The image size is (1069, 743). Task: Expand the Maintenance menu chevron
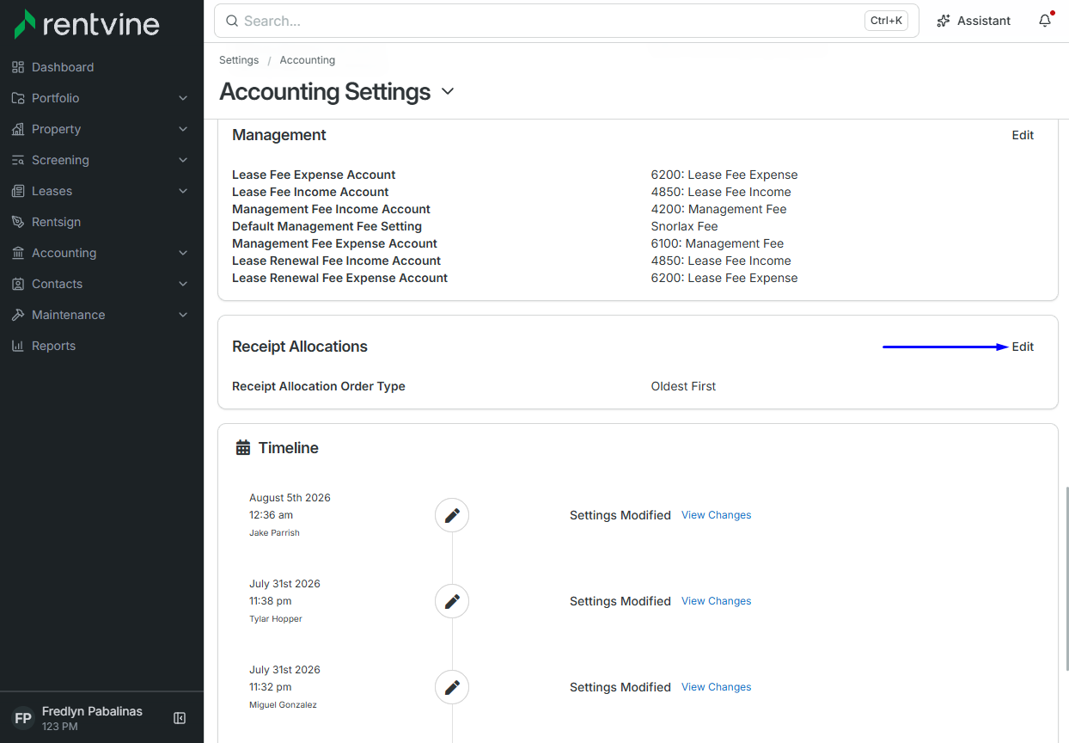click(x=183, y=315)
